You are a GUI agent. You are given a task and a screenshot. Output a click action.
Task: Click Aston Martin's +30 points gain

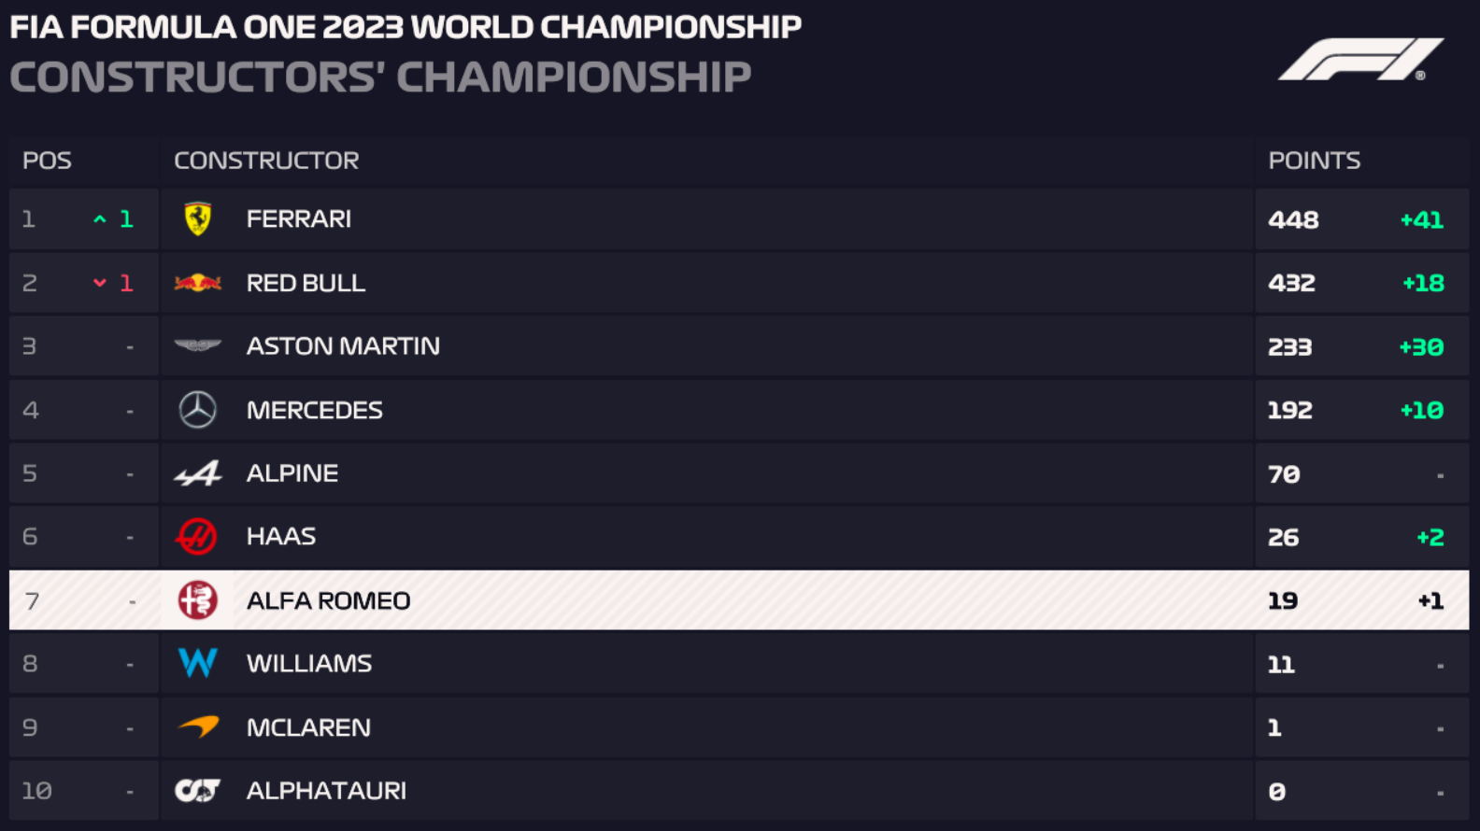click(x=1421, y=347)
